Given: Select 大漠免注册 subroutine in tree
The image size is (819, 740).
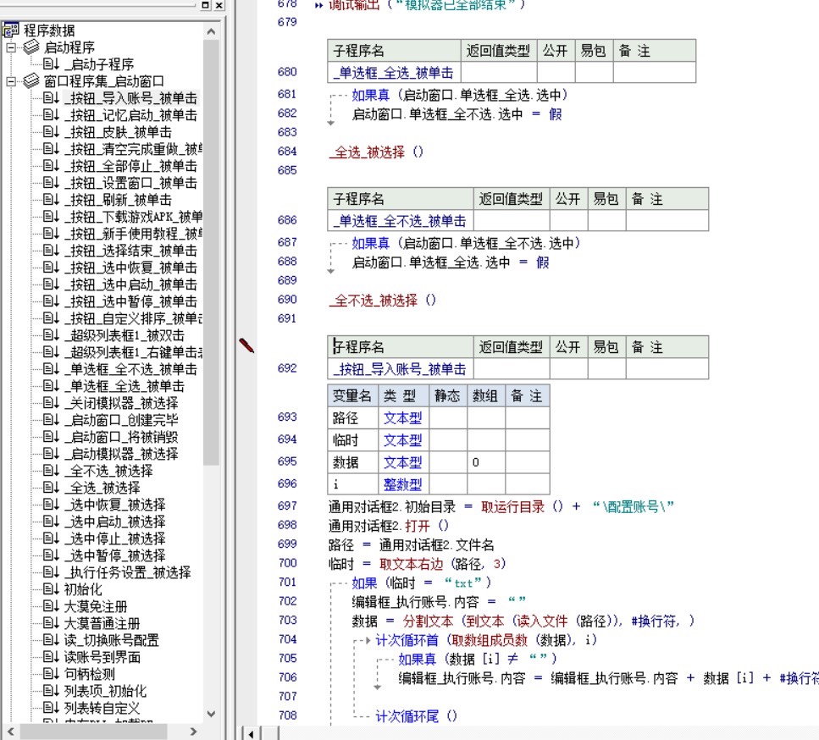Looking at the screenshot, I should click(96, 606).
